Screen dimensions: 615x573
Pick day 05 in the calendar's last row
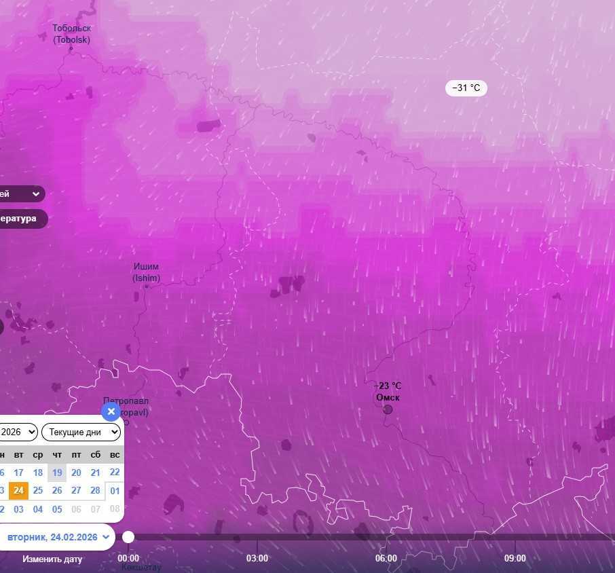tap(57, 509)
